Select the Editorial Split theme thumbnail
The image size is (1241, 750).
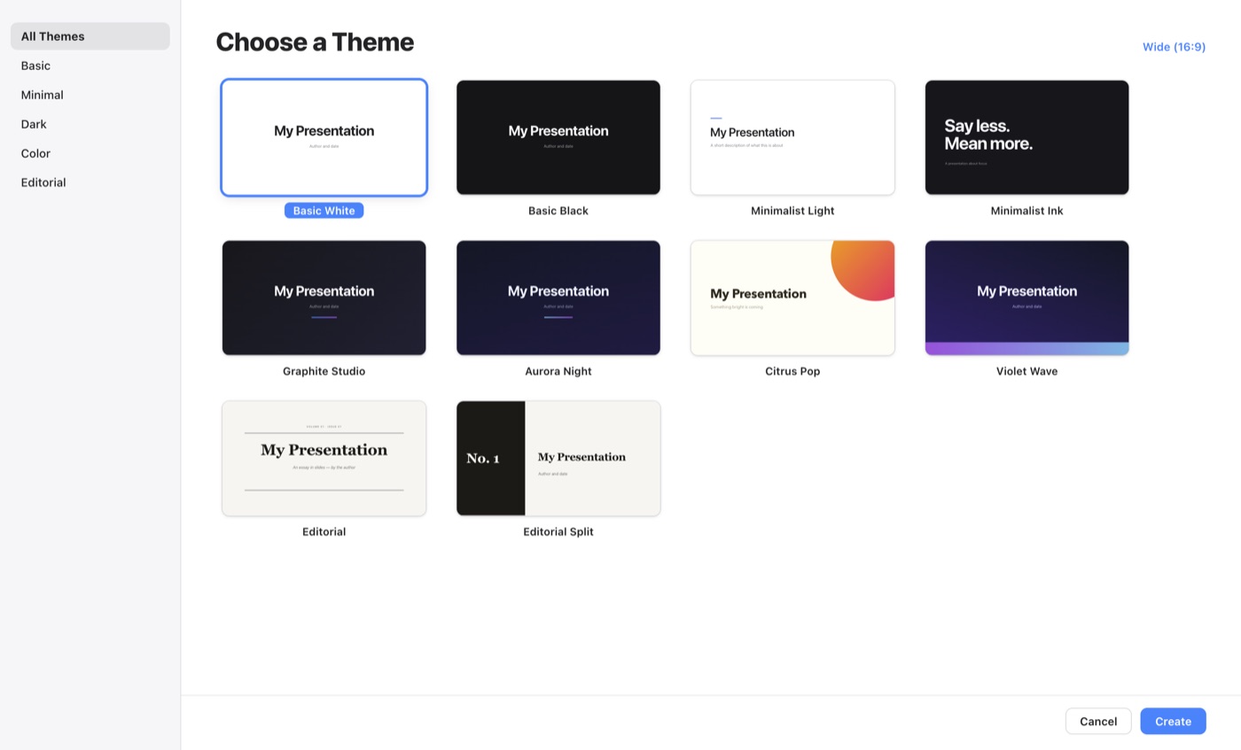coord(558,458)
